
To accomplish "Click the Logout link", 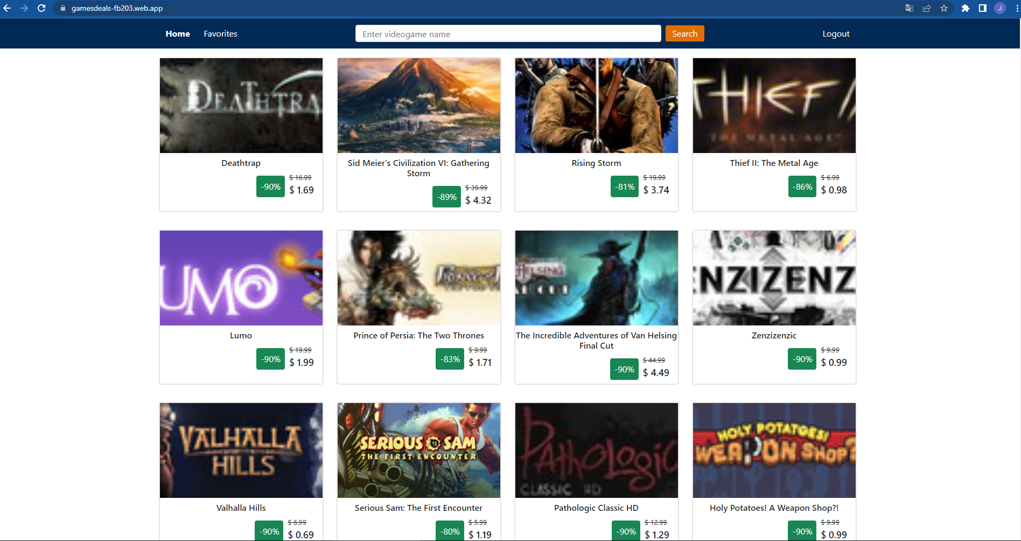I will [836, 33].
